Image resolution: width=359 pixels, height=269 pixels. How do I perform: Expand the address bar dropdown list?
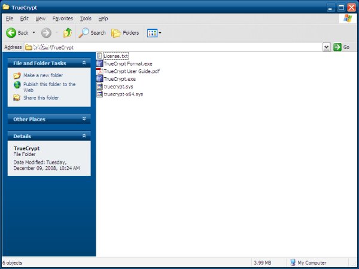(327, 47)
